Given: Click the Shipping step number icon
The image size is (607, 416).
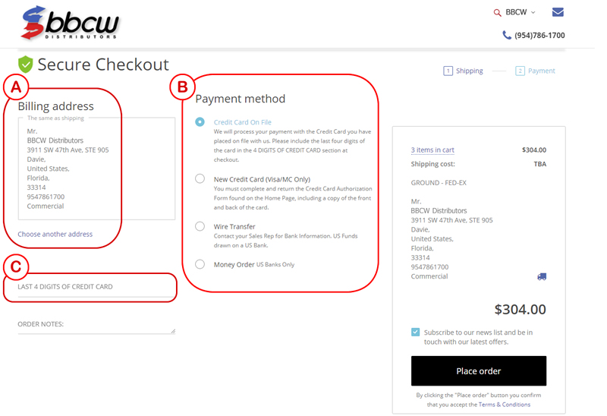Looking at the screenshot, I should click(x=448, y=71).
